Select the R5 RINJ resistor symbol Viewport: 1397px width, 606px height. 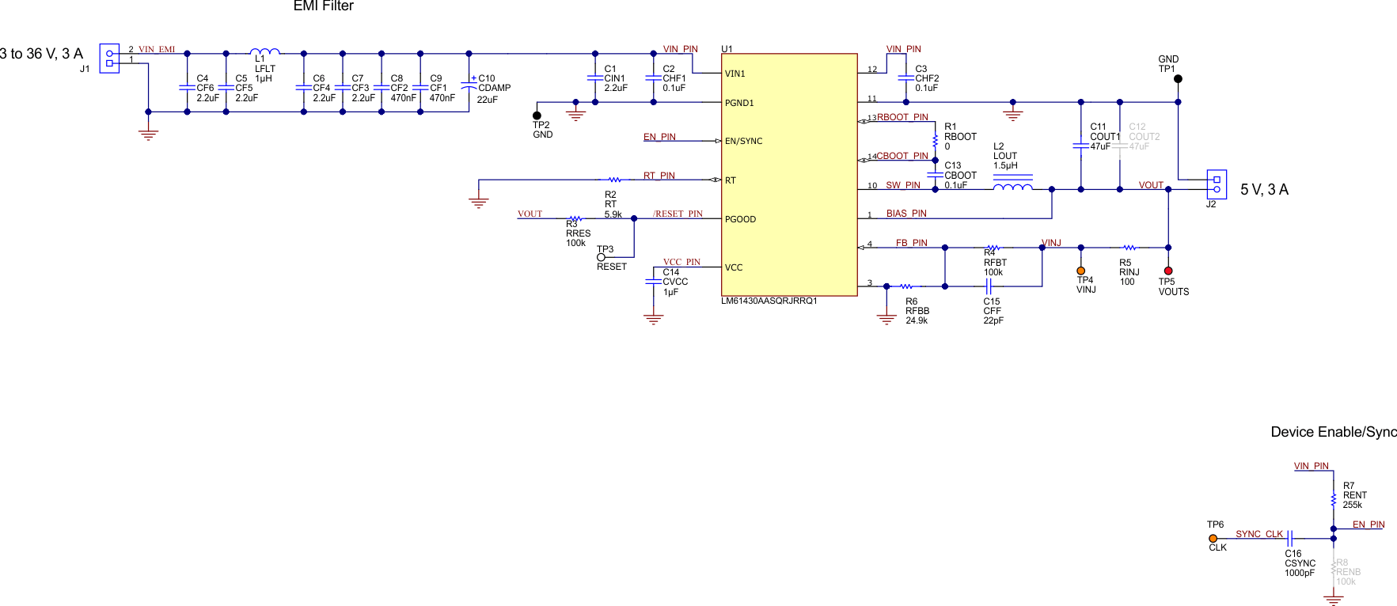[x=1129, y=248]
